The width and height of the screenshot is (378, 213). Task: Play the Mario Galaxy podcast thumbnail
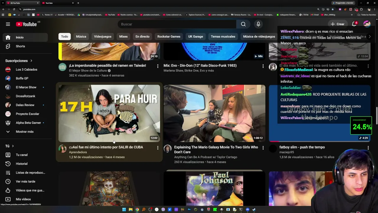click(x=214, y=113)
